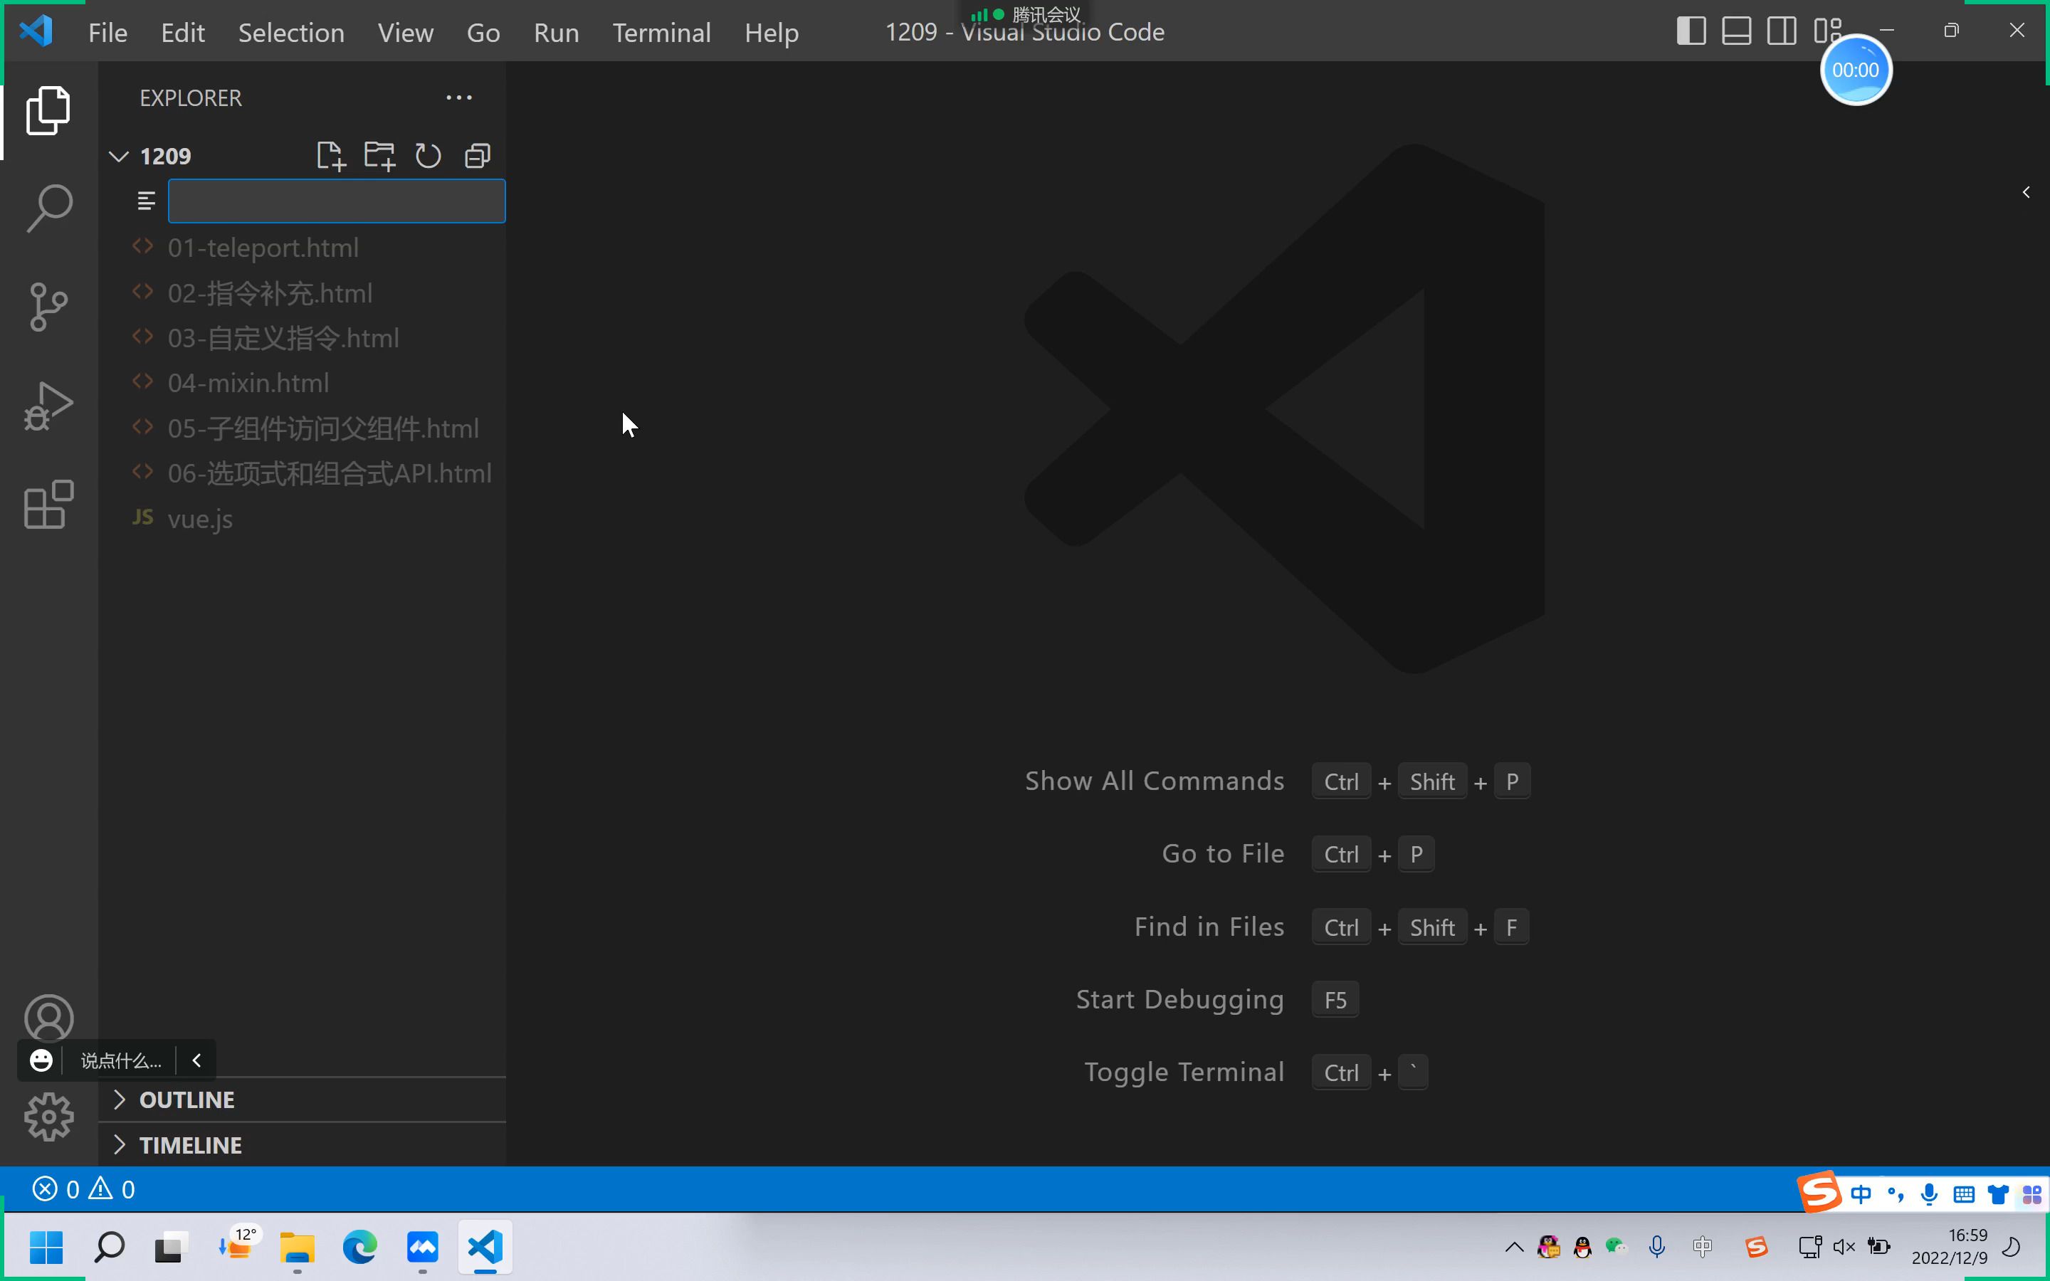
Task: Open the Windows Start menu
Action: (x=46, y=1247)
